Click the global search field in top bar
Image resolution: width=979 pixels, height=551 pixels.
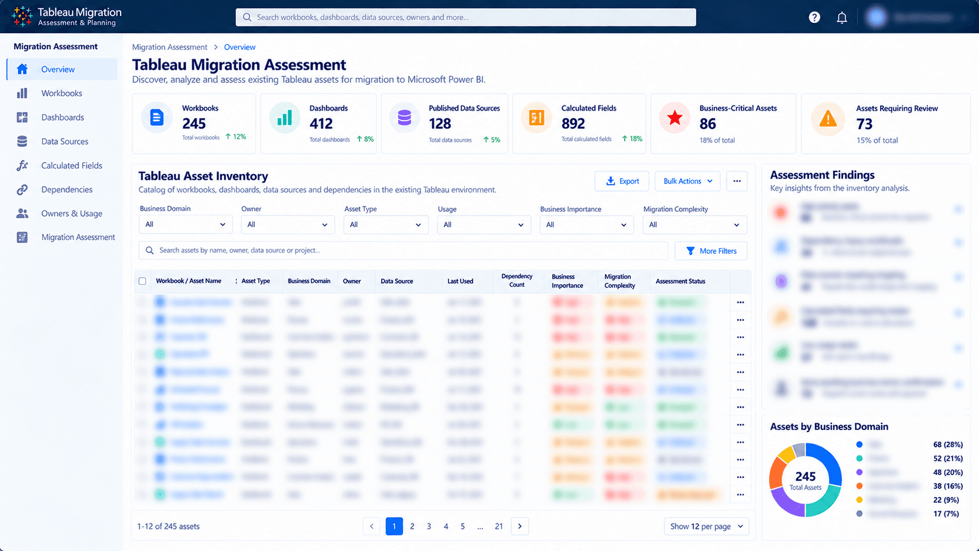pyautogui.click(x=466, y=17)
